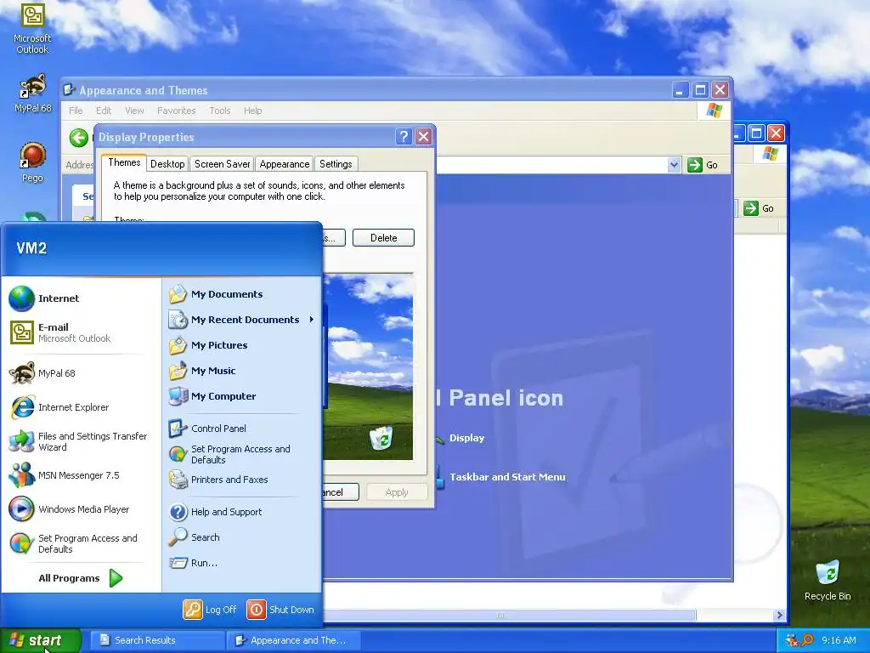
Task: Open Favorites menu in Appearance and Themes
Action: click(177, 111)
